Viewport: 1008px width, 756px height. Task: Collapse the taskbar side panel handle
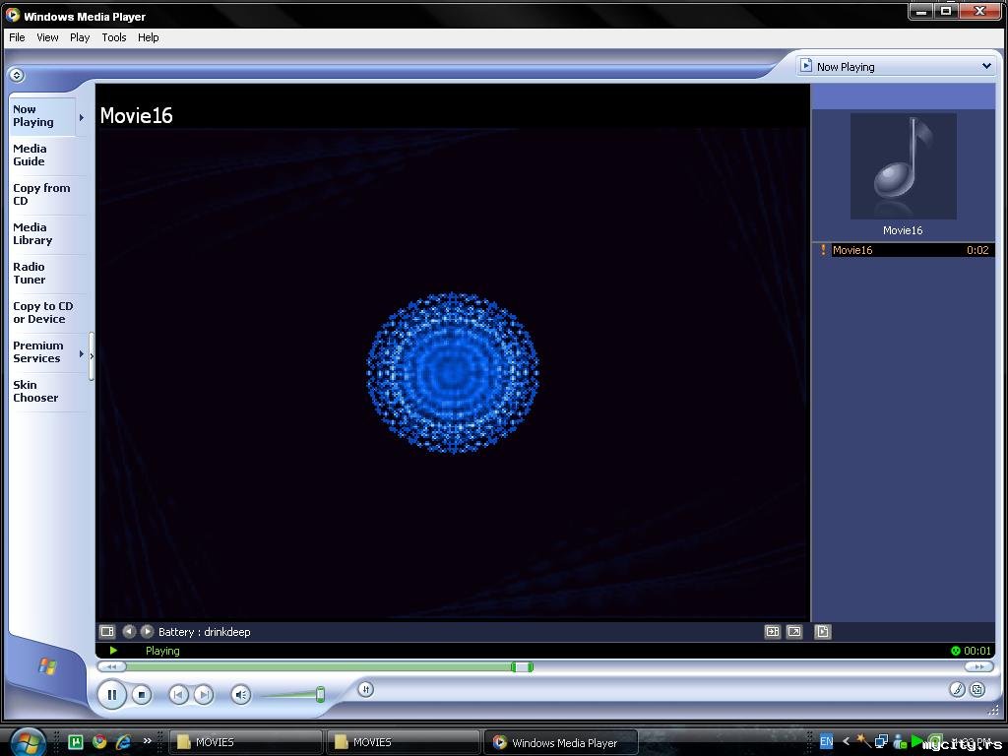pos(92,355)
